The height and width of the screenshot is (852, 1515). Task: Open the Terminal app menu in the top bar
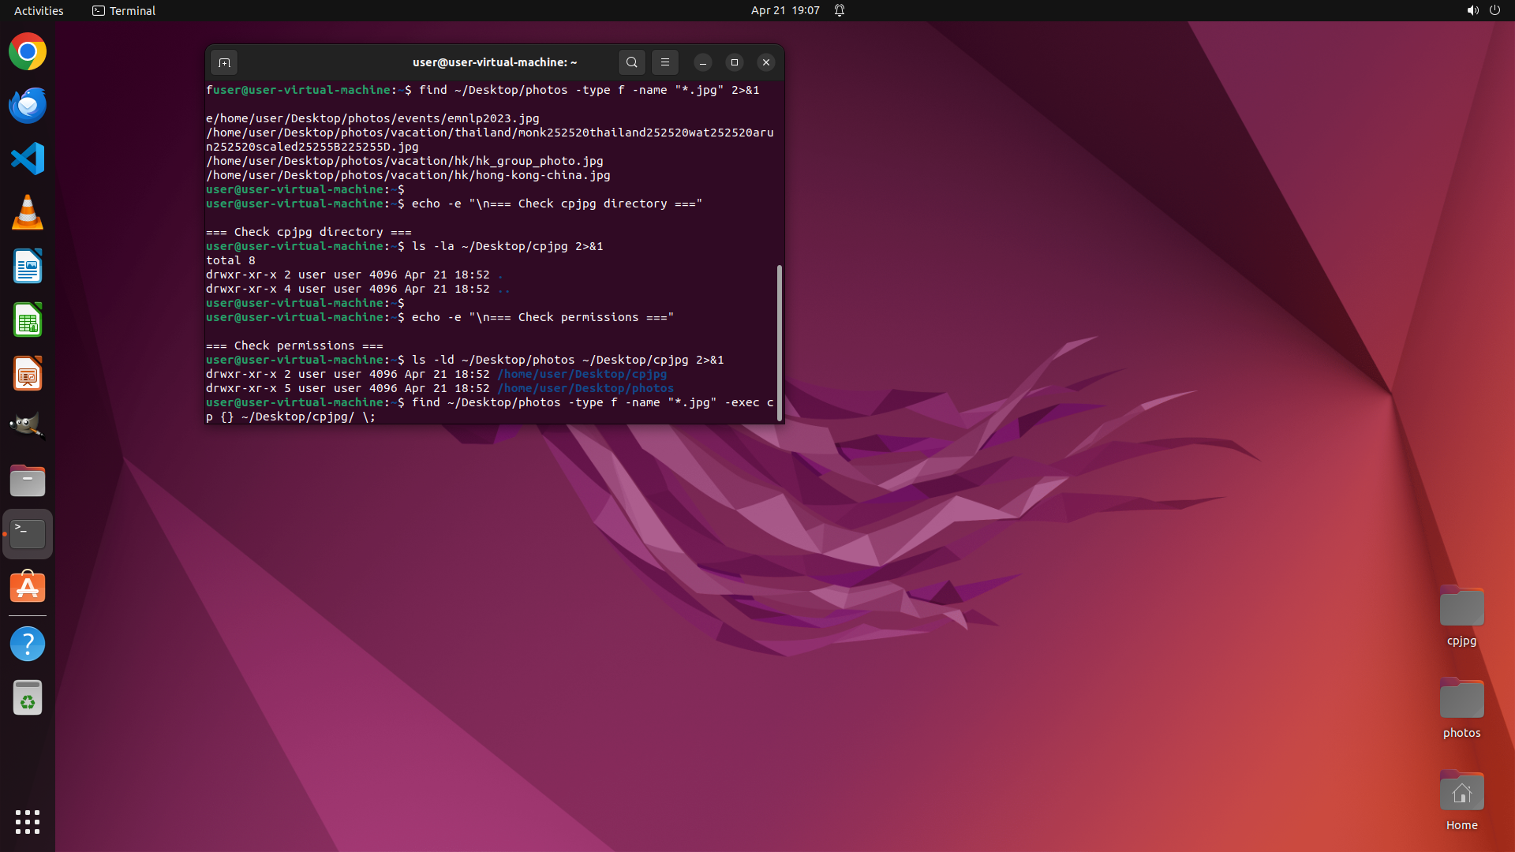click(124, 10)
